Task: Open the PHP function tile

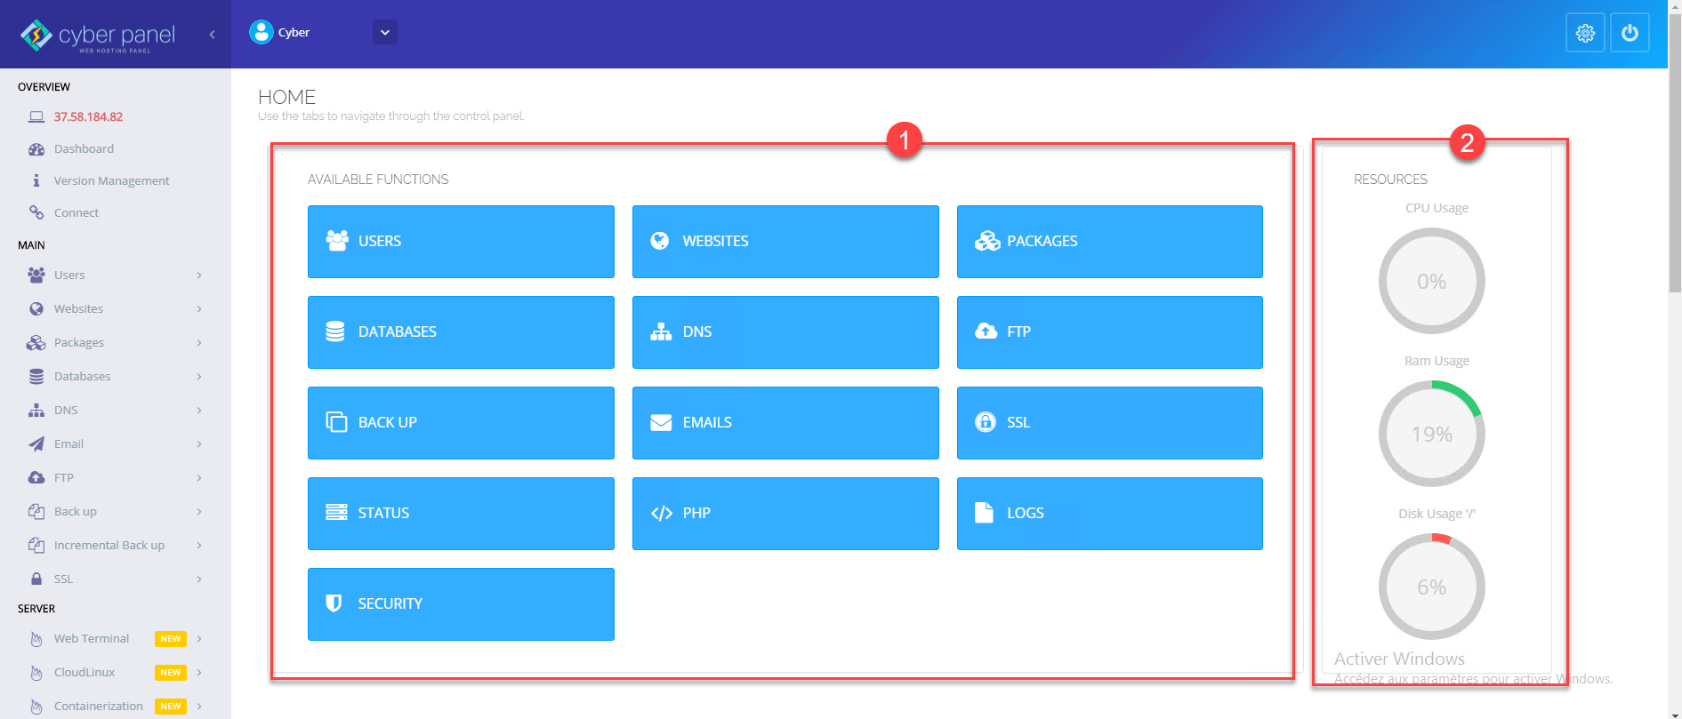Action: click(785, 513)
